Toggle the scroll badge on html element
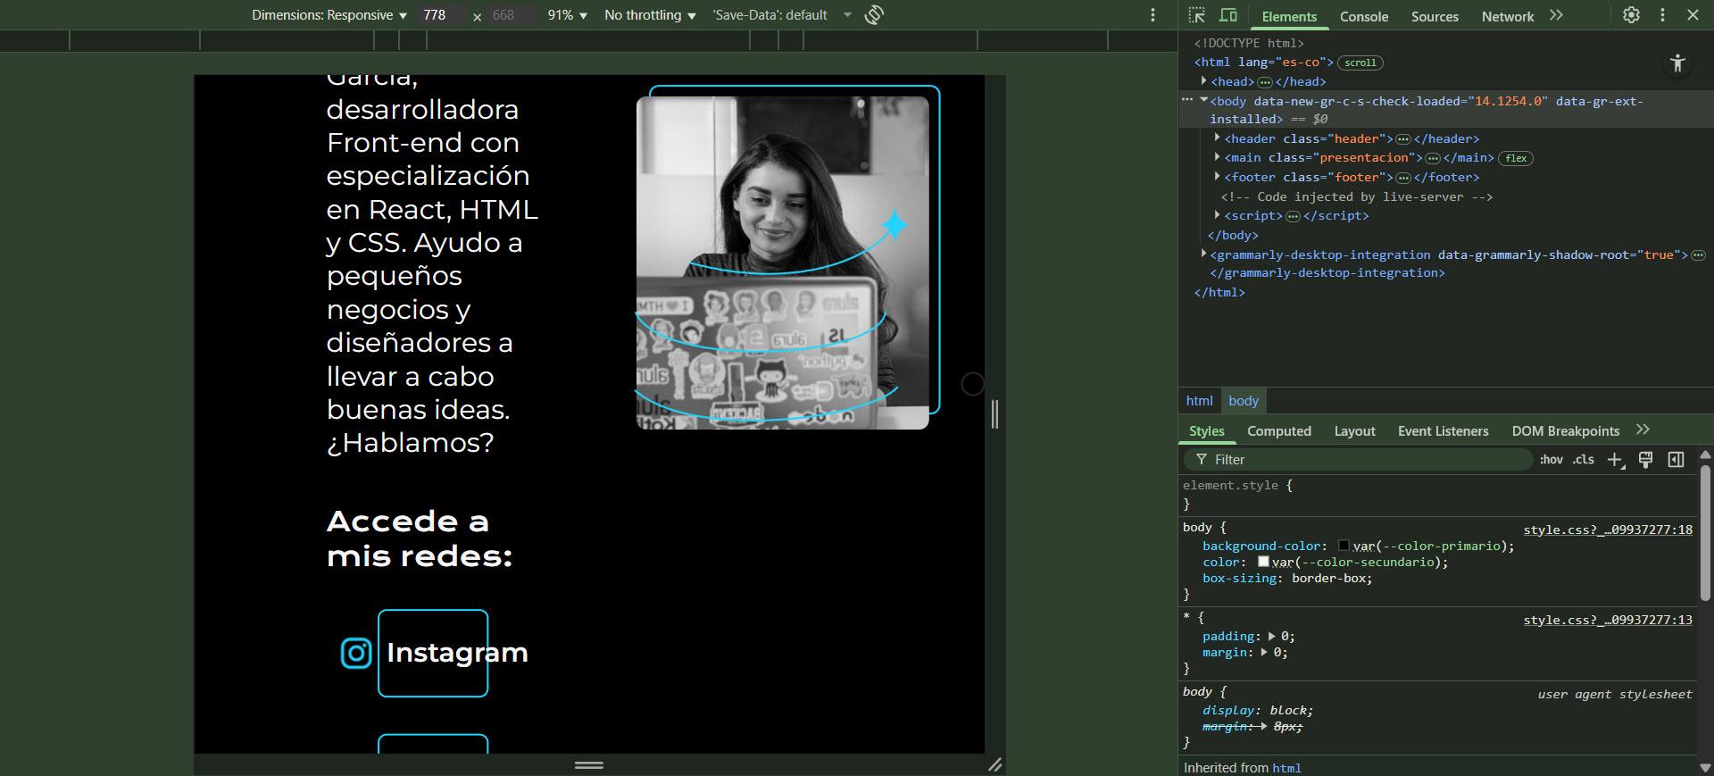 tap(1360, 63)
